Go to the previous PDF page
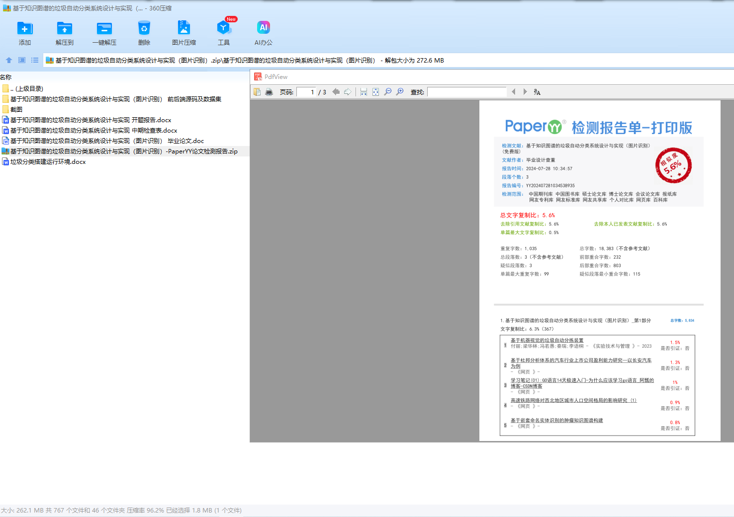The width and height of the screenshot is (734, 517). (x=336, y=92)
